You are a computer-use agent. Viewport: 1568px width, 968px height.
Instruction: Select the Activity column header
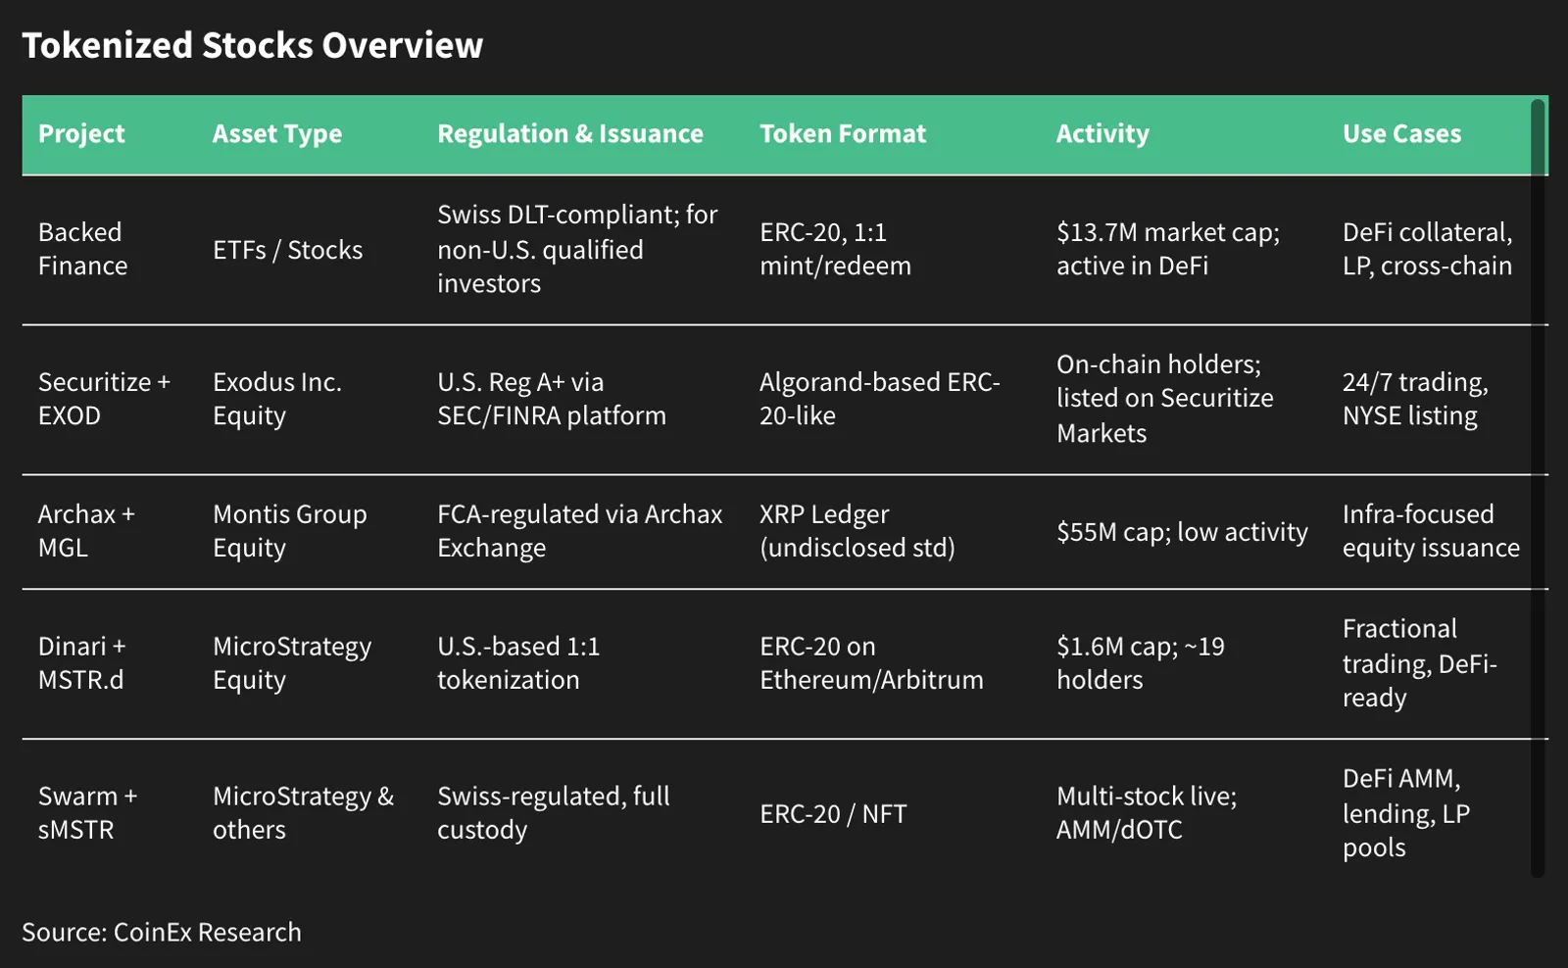(1102, 134)
